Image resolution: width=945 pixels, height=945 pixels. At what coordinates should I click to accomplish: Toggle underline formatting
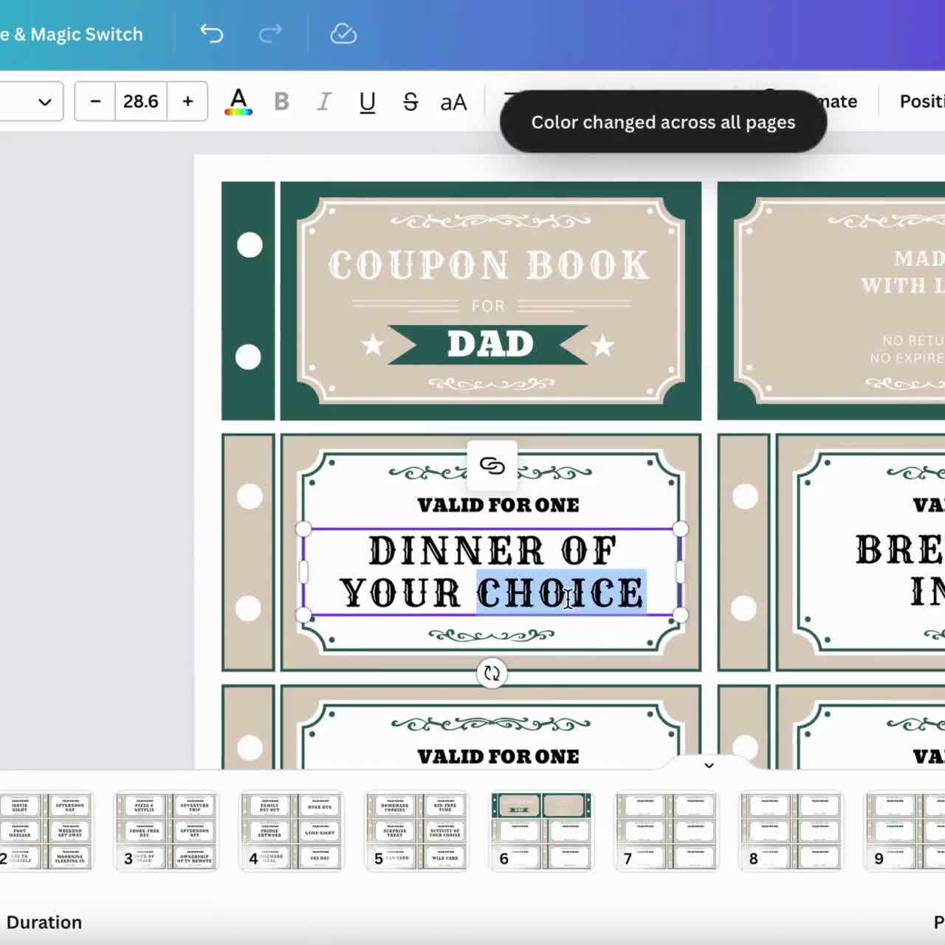click(367, 102)
